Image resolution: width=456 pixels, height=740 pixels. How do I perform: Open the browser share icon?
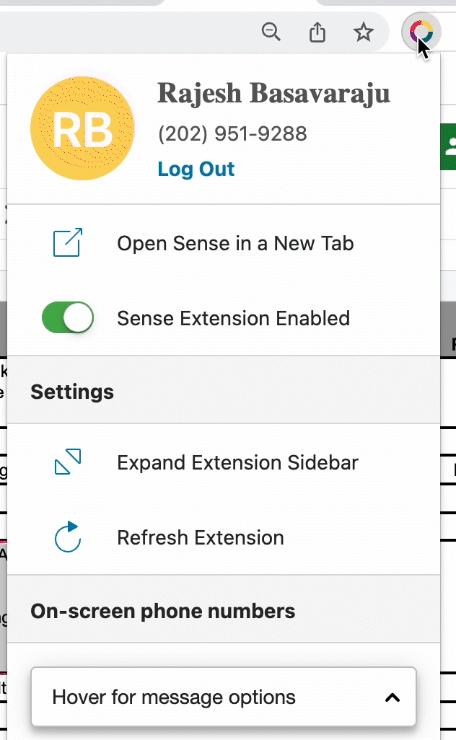pyautogui.click(x=317, y=32)
